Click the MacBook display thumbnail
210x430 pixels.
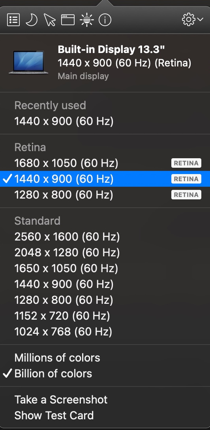(x=28, y=63)
